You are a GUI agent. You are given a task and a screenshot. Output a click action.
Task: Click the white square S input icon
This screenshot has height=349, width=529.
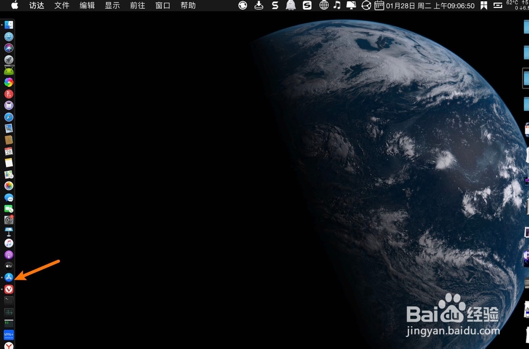[x=307, y=5]
